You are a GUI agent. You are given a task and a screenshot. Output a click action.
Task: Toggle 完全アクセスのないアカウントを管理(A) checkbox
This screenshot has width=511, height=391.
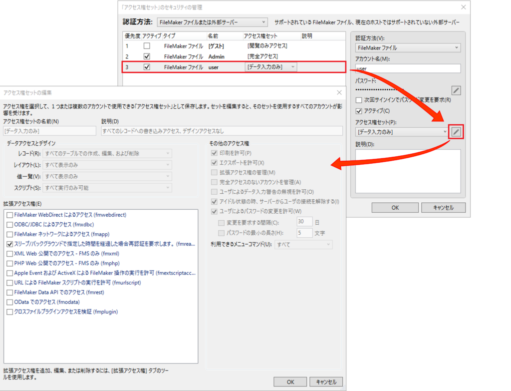[x=214, y=182]
